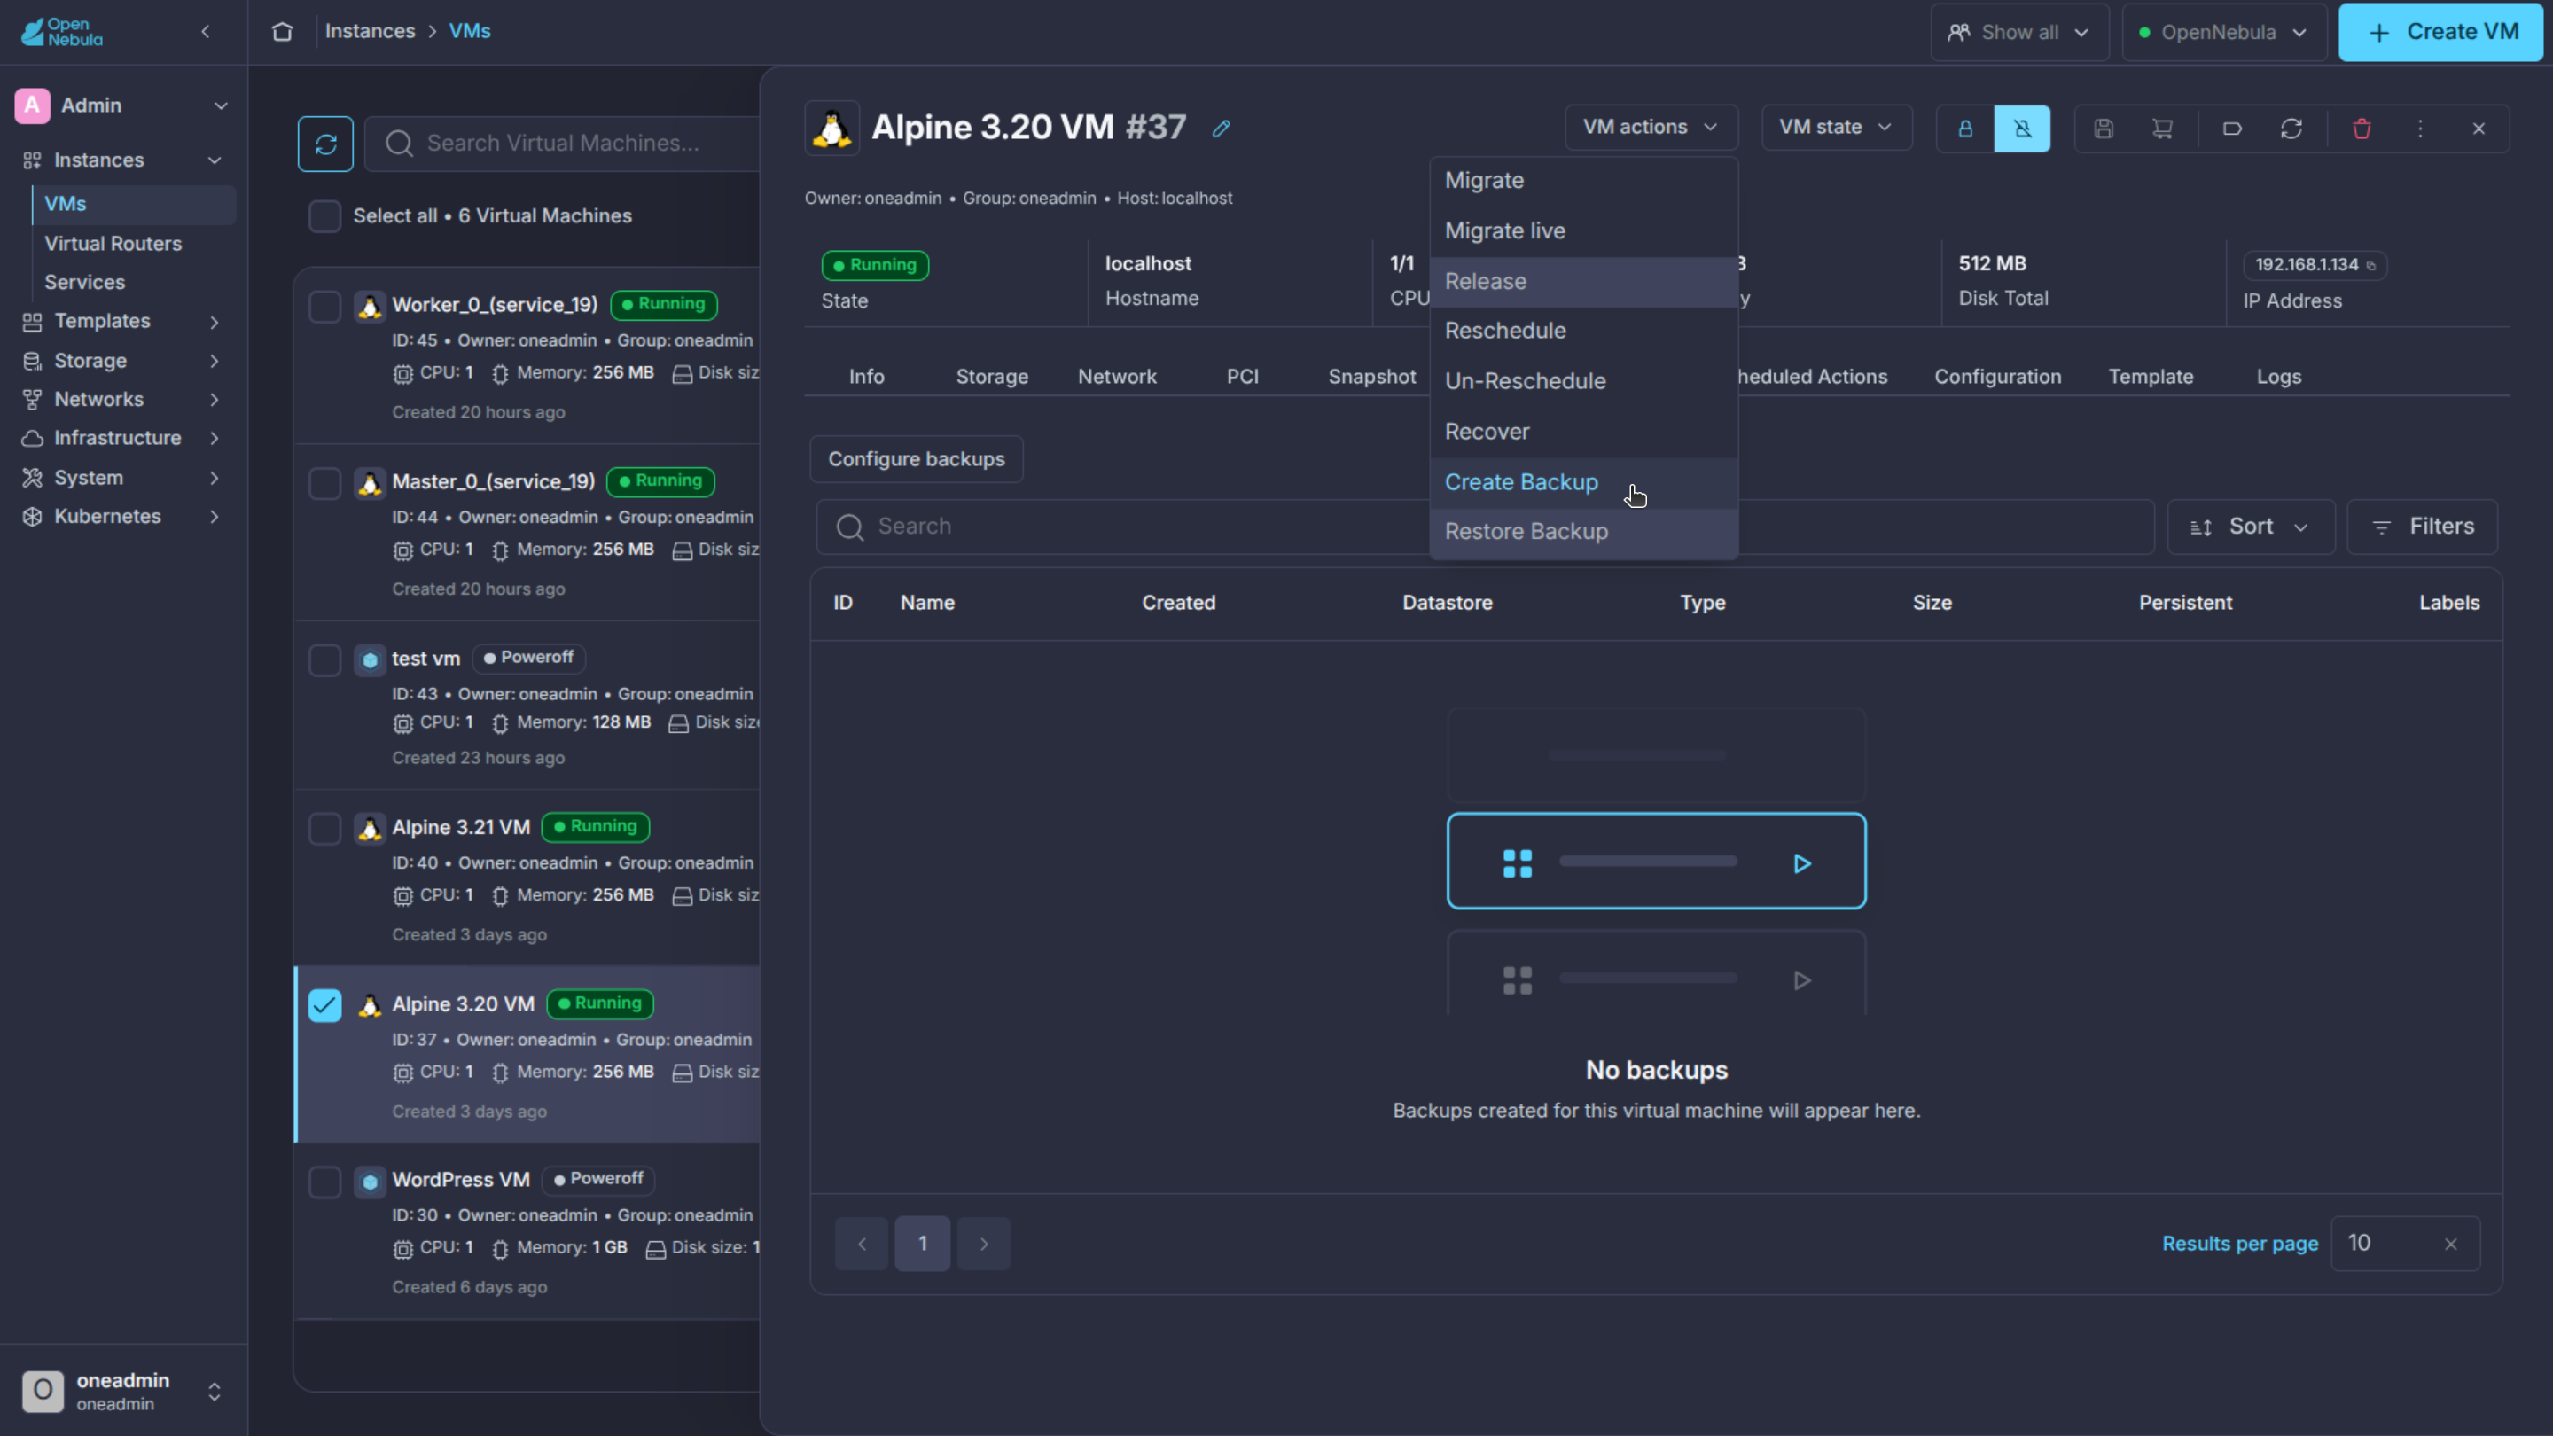Open the Sort dropdown

(x=2251, y=527)
